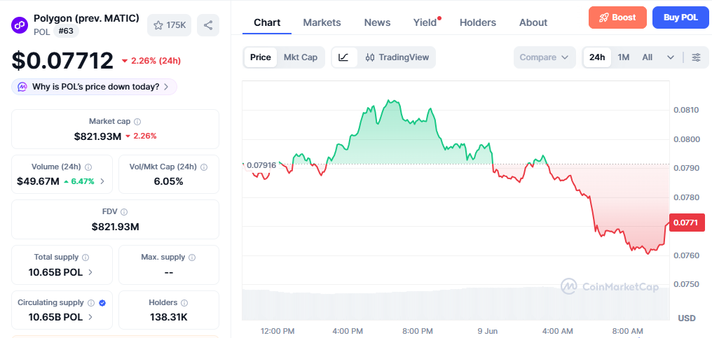
Task: Open the Holders info icon in stats
Action: [x=184, y=302]
